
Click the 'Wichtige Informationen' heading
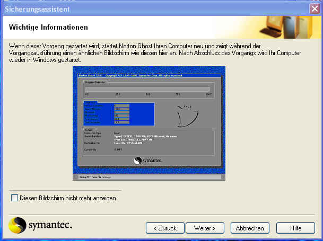pyautogui.click(x=48, y=27)
